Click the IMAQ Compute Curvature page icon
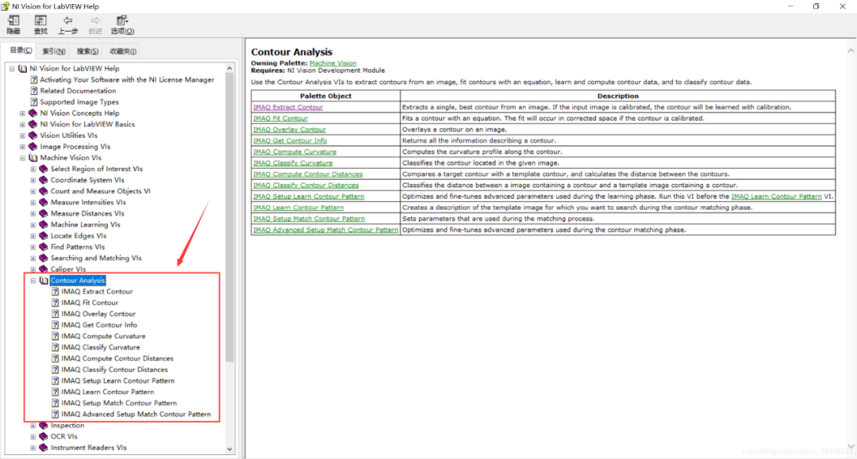 pos(56,336)
